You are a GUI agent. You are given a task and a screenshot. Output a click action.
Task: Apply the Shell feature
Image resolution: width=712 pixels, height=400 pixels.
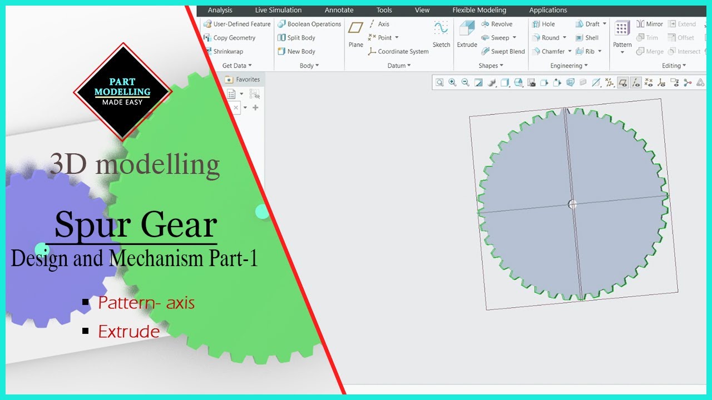point(587,38)
